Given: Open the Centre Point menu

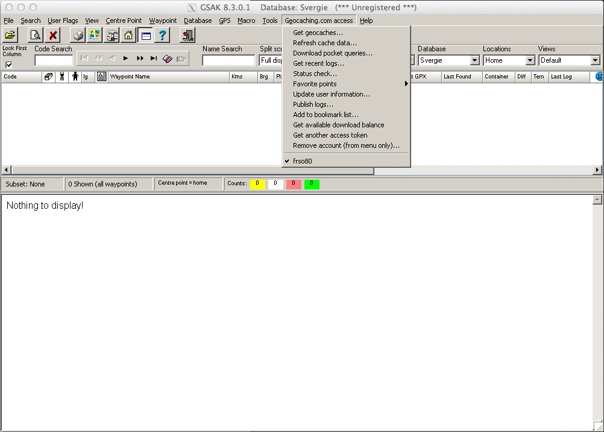Looking at the screenshot, I should pos(124,21).
